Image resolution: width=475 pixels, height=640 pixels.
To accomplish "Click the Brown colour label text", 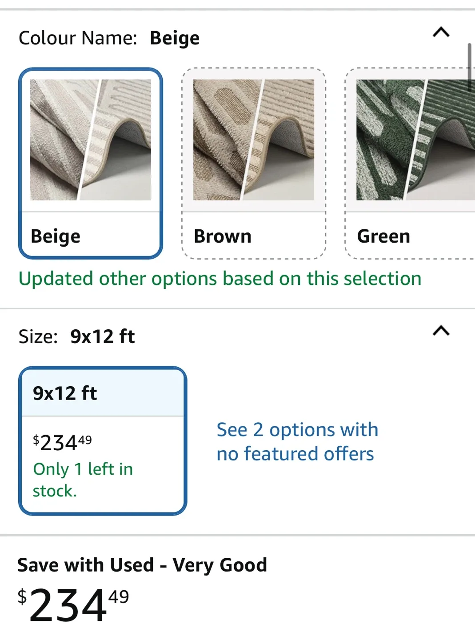I will tap(222, 236).
